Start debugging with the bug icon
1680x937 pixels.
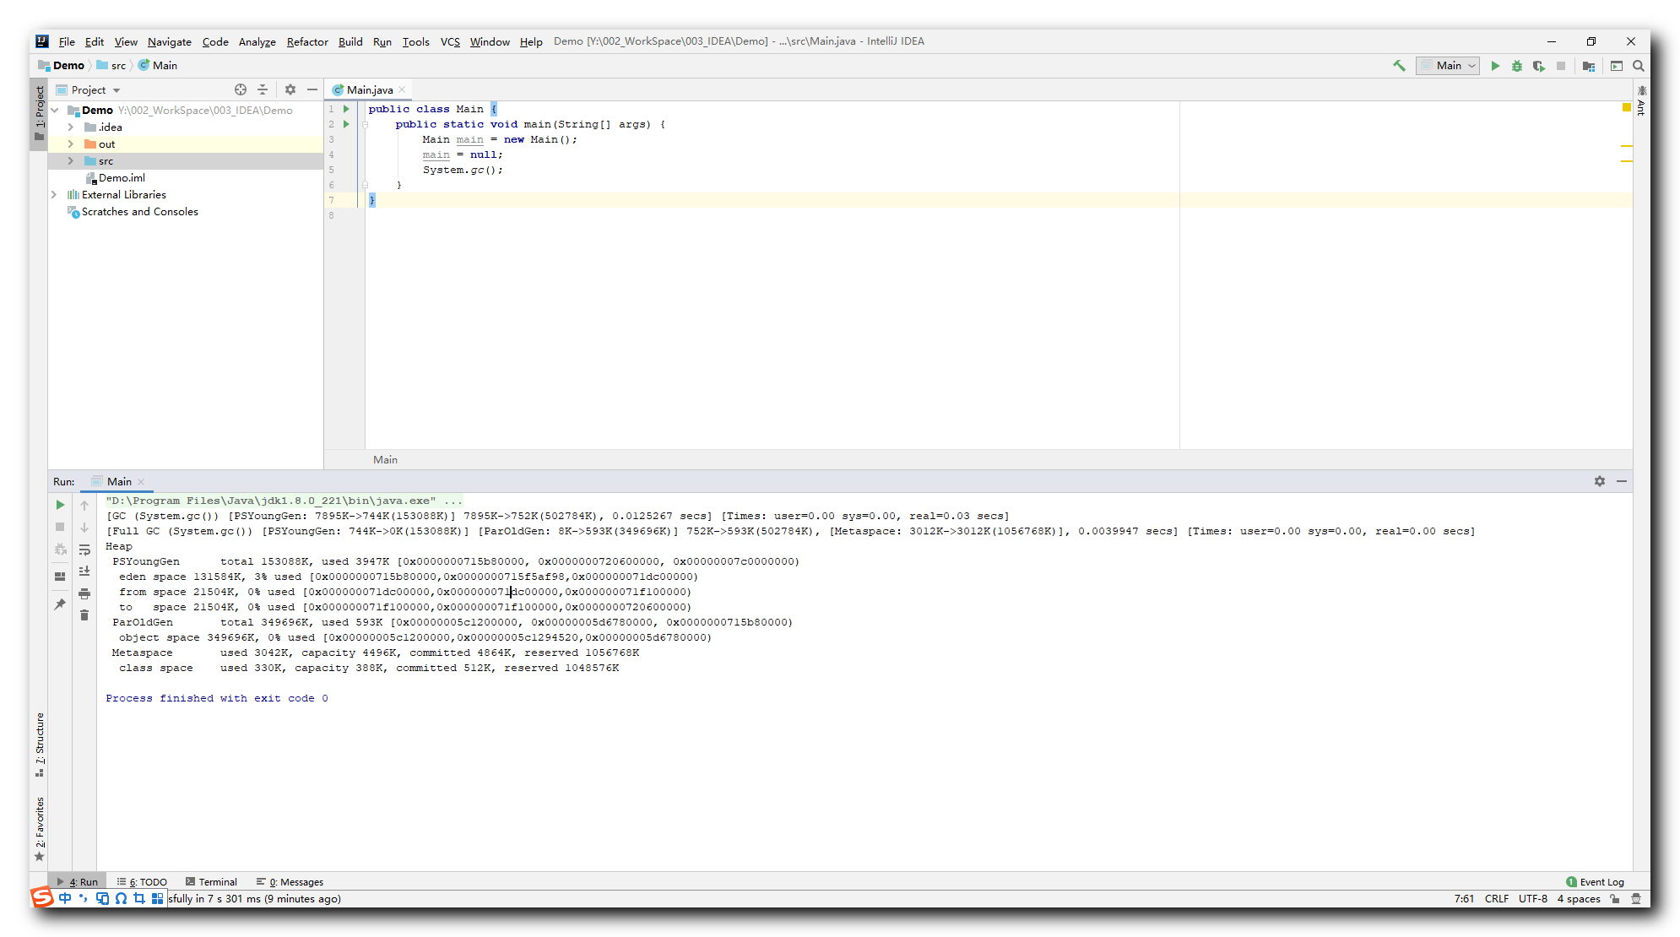coord(1516,66)
